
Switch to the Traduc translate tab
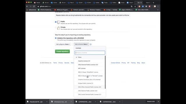pyautogui.click(x=105, y=3)
